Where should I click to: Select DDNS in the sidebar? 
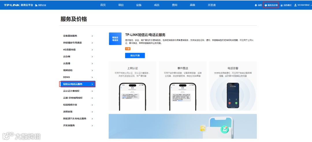78,77
